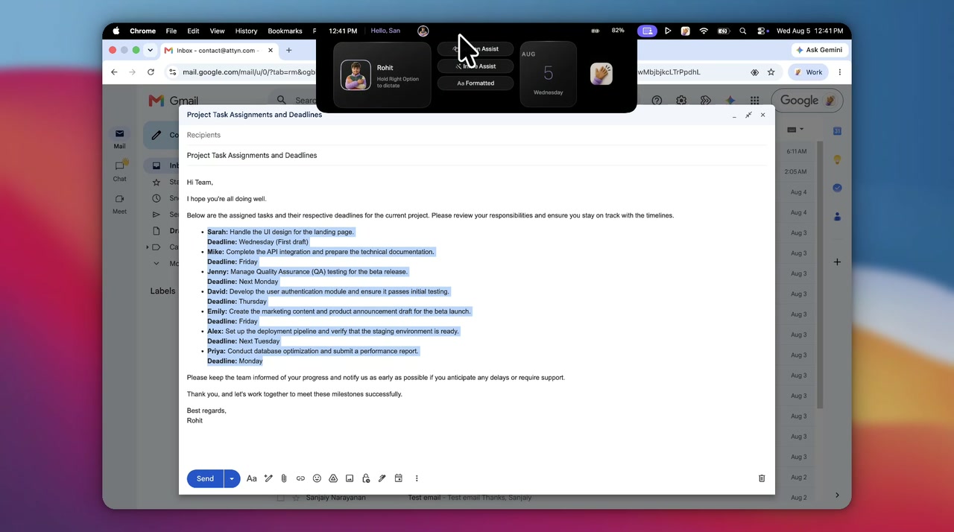Insert signature using the pen icon
Screen dimensions: 954x532
382,478
